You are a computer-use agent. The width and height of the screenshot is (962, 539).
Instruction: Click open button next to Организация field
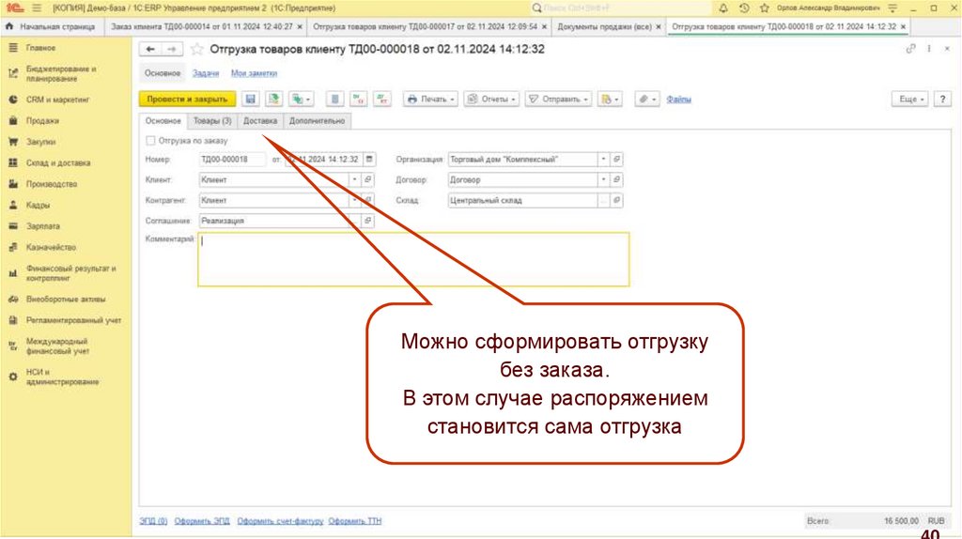616,160
